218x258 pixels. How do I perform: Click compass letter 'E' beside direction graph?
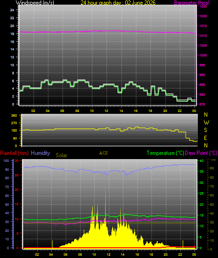pyautogui.click(x=205, y=138)
